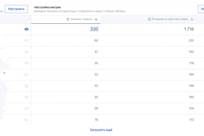Toggle the crossed eye in the 35 row
Screen dimensions: 204x136
click(27, 63)
